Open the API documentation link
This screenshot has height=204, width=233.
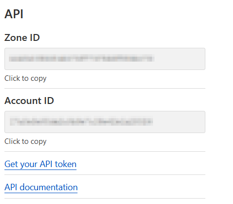click(41, 187)
